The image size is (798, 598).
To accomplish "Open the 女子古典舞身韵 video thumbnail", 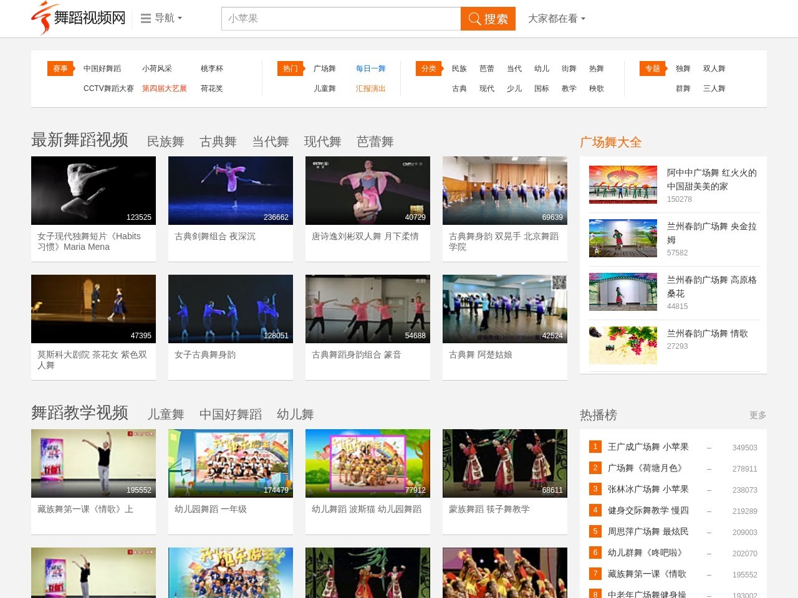I will click(x=231, y=309).
